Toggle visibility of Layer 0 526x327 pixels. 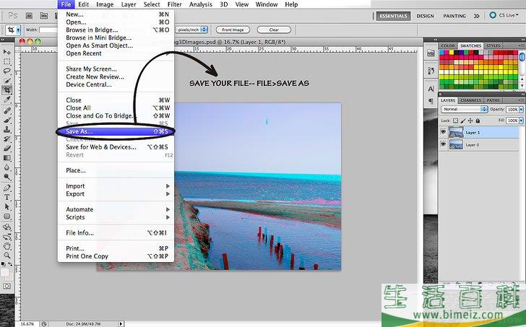pyautogui.click(x=443, y=144)
